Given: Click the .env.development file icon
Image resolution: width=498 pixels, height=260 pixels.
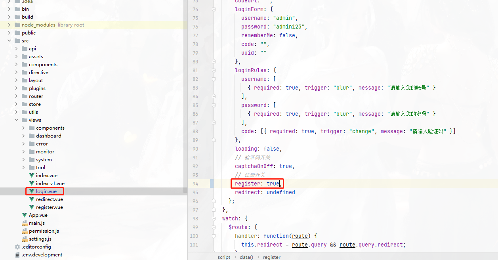Looking at the screenshot, I should (x=17, y=255).
